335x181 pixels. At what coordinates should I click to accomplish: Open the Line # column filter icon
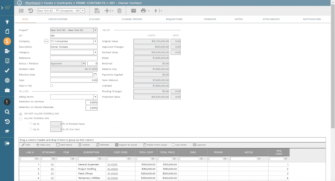click(37, 159)
